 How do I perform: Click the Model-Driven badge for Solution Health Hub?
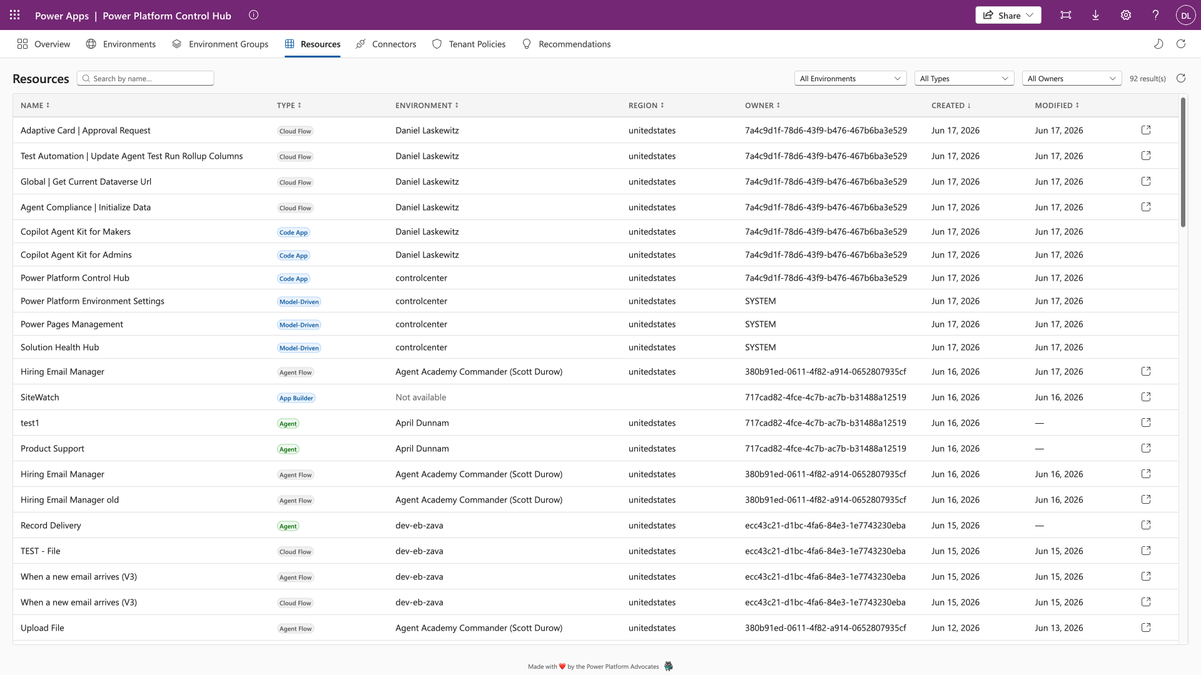pos(299,348)
